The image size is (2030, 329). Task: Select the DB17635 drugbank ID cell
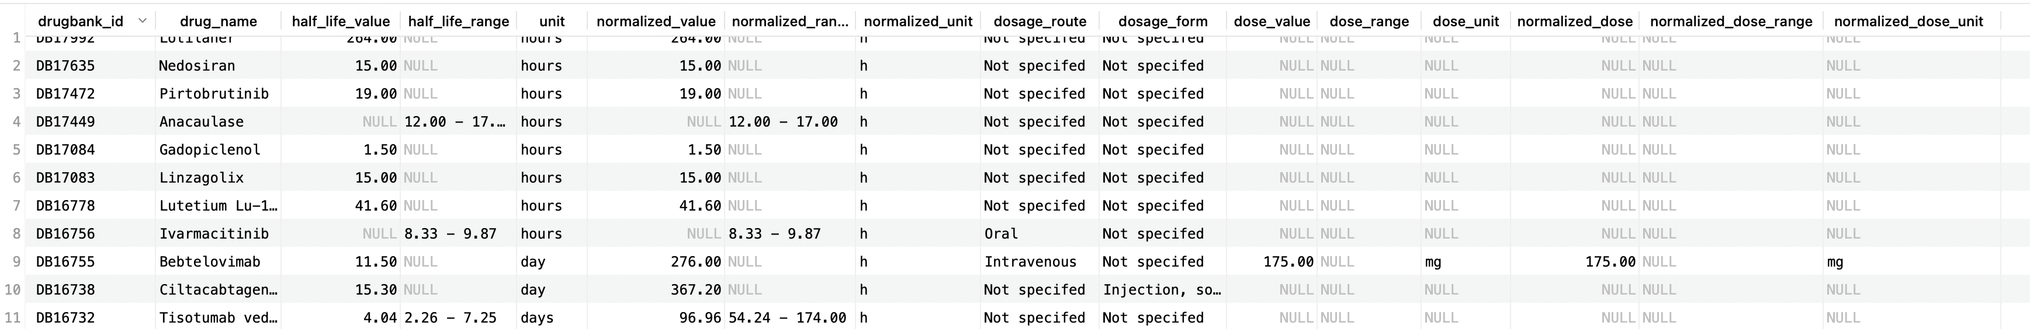click(65, 66)
